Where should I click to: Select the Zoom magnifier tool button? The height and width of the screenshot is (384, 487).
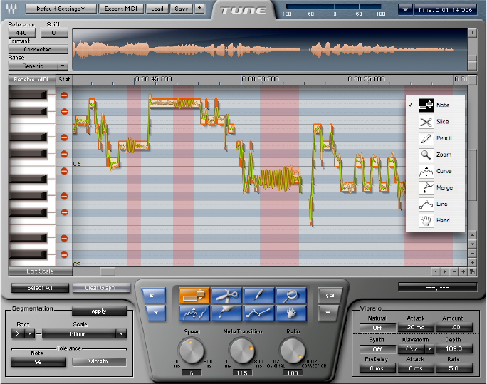tap(292, 295)
